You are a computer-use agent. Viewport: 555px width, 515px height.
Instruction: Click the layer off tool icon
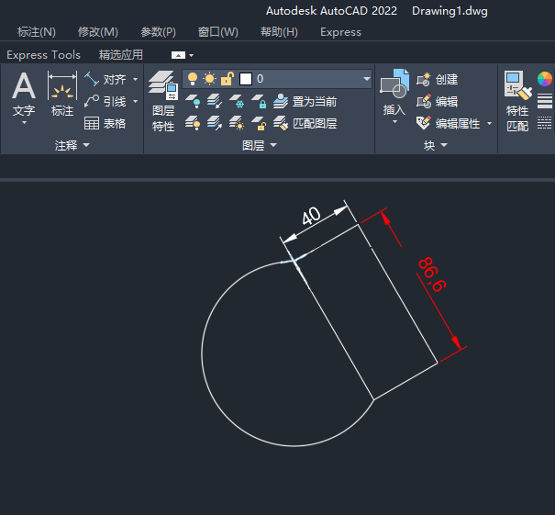(193, 101)
